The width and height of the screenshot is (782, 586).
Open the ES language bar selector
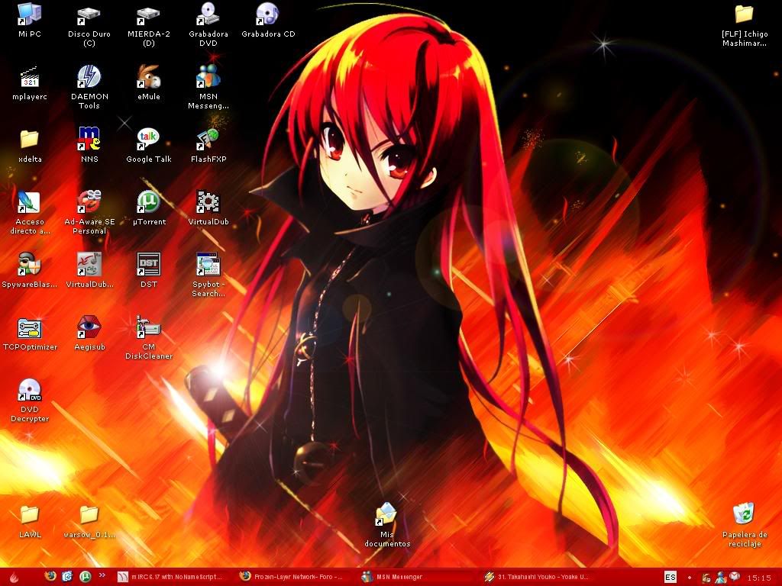click(x=671, y=577)
